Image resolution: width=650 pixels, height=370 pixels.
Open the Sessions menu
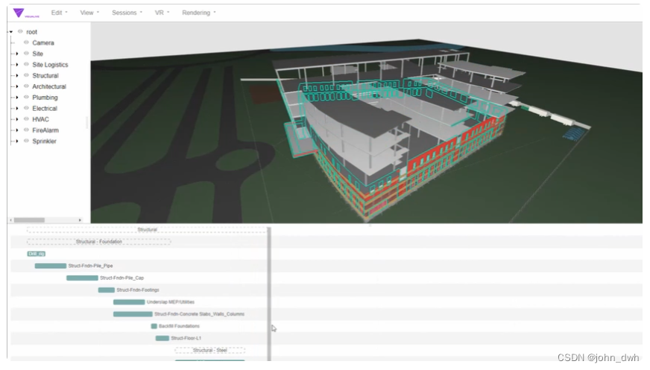(x=127, y=13)
